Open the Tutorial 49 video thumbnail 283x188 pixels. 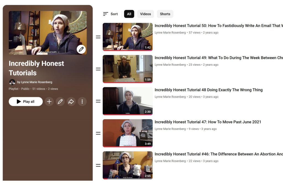(x=127, y=69)
